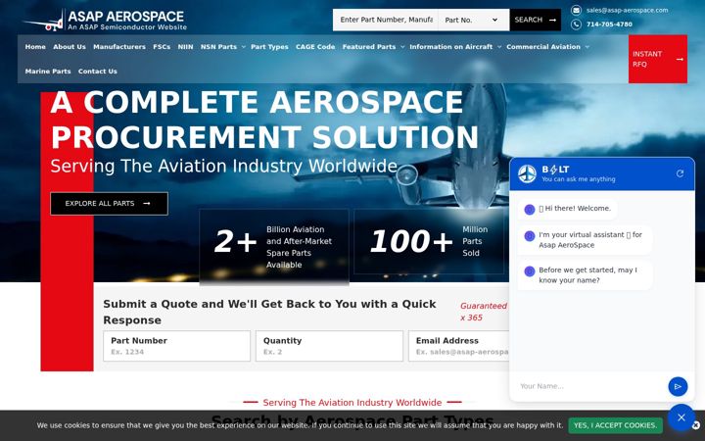This screenshot has width=705, height=441.
Task: Go to the Home page
Action: pyautogui.click(x=35, y=47)
